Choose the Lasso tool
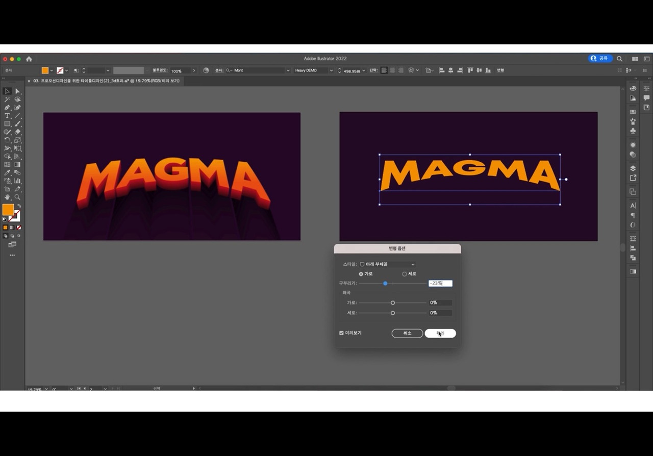This screenshot has height=456, width=653. point(17,99)
